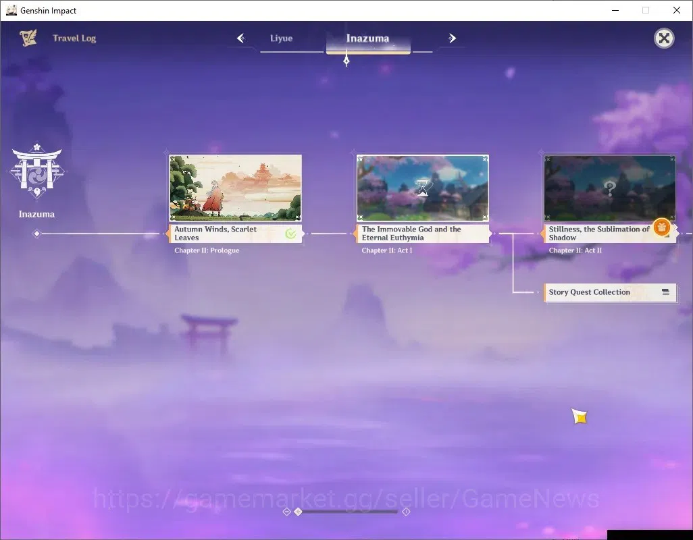
Task: Click the timeline start diamond under Inazuma
Action: click(37, 233)
